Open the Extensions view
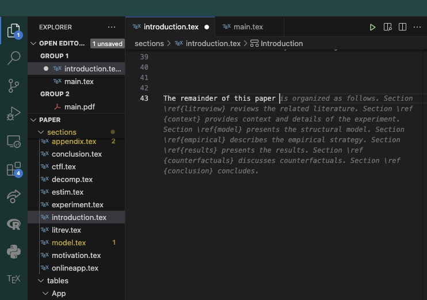Viewport: 427px width, 300px height. tap(14, 169)
